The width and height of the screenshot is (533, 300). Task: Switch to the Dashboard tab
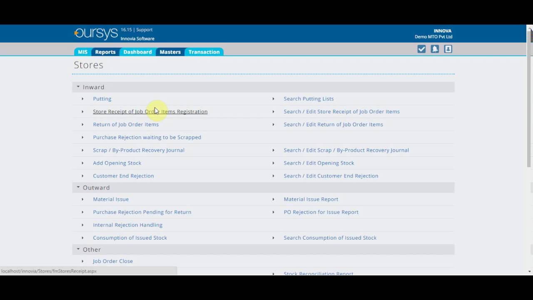coord(137,52)
